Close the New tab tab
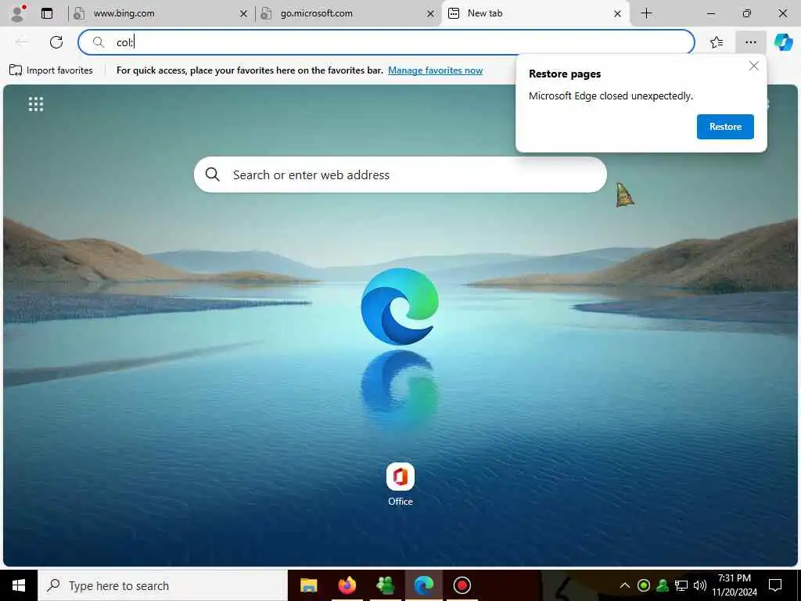Image resolution: width=801 pixels, height=601 pixels. (x=618, y=14)
